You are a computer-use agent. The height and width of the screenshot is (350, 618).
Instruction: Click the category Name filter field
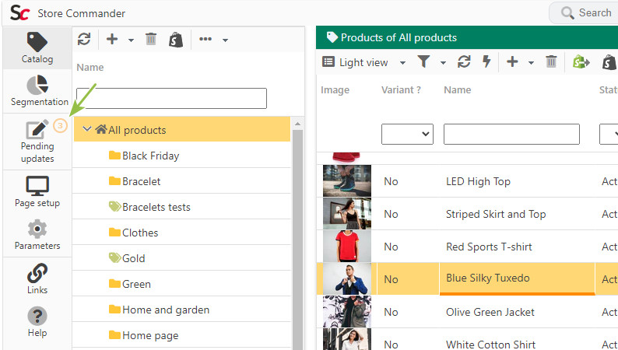click(x=171, y=99)
